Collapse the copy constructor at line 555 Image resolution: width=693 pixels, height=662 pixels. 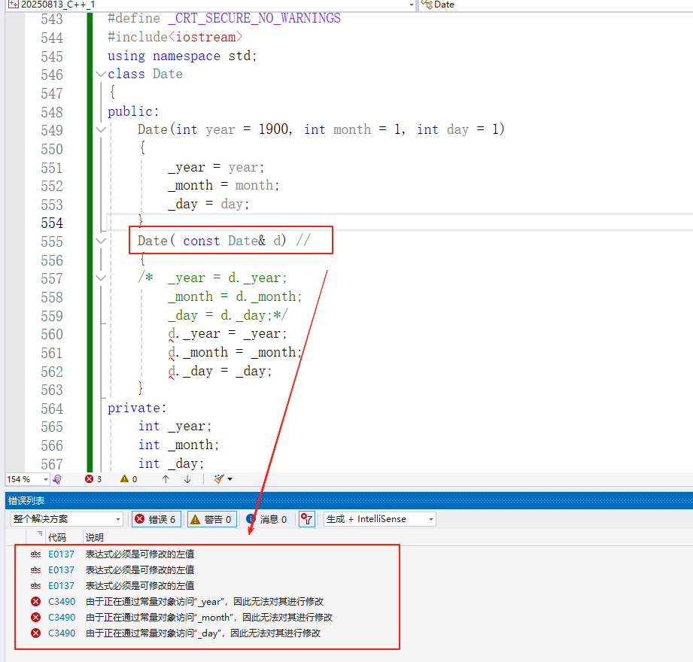click(x=101, y=241)
